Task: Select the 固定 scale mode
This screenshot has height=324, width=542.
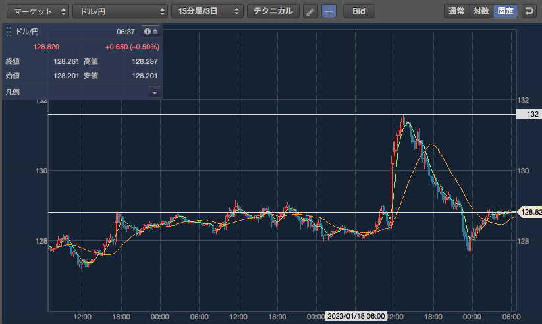Action: point(505,11)
